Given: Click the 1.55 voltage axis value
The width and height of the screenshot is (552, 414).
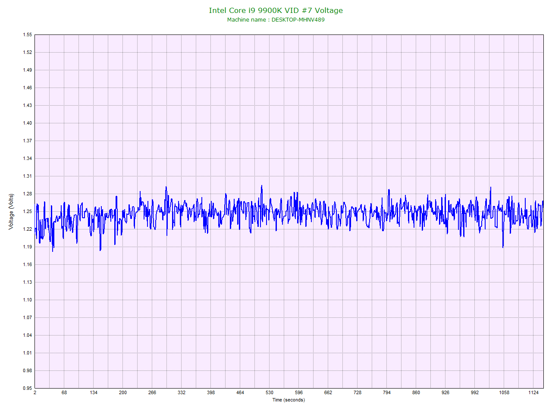Looking at the screenshot, I should tap(28, 35).
